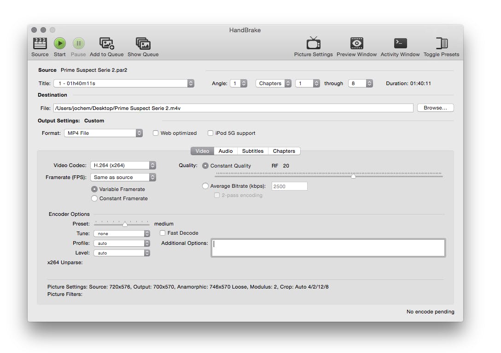Screen dimensions: 501x353
Task: Start encoding with the green Start button
Action: (60, 44)
